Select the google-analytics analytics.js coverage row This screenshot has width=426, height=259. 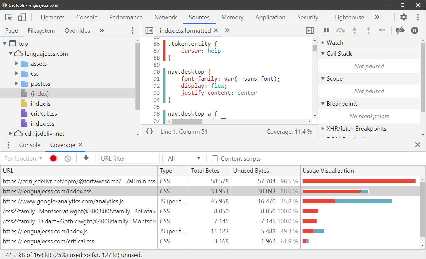pos(210,201)
